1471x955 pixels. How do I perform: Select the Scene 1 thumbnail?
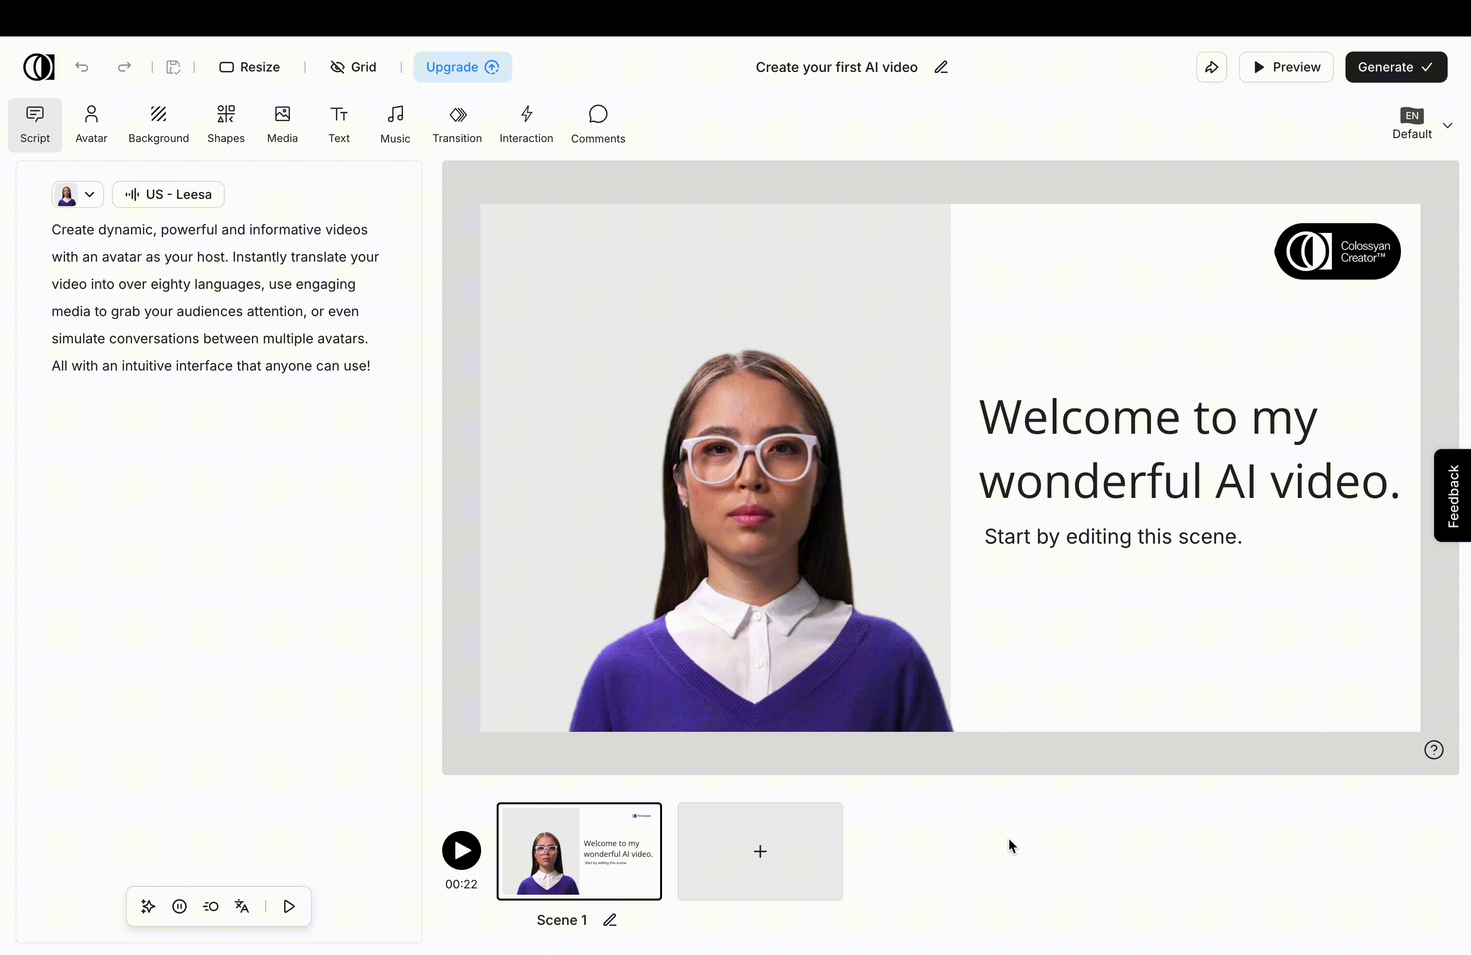579,850
